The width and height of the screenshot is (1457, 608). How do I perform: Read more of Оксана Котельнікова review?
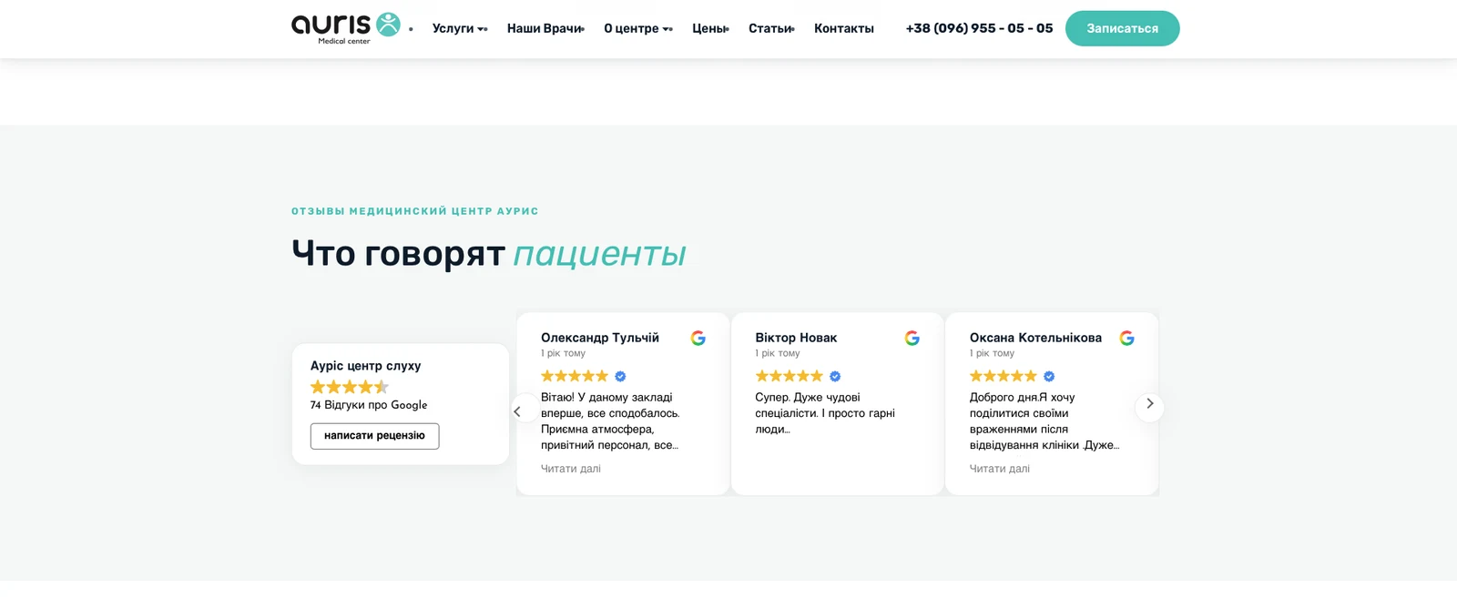1000,469
